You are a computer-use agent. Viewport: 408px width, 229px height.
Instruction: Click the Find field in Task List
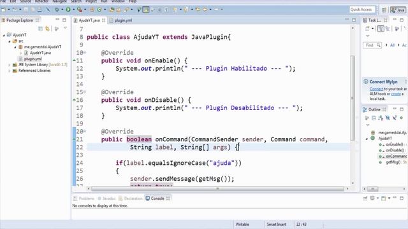tap(372, 45)
